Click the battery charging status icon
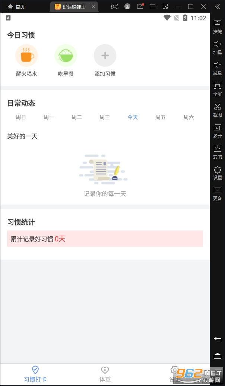225x386 pixels. pos(186,18)
